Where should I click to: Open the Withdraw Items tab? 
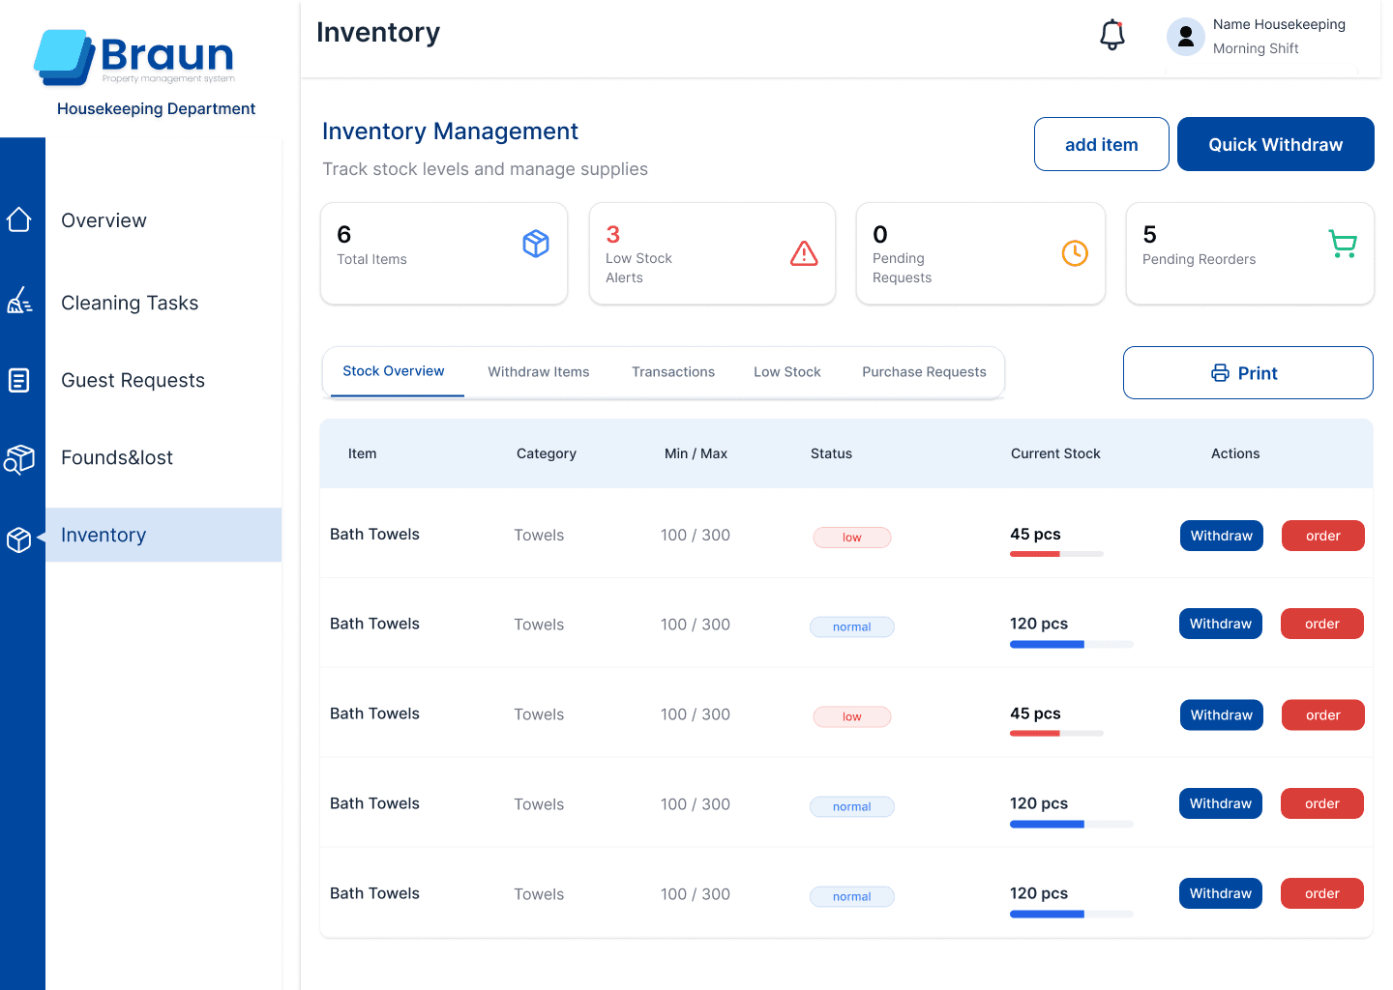click(539, 372)
